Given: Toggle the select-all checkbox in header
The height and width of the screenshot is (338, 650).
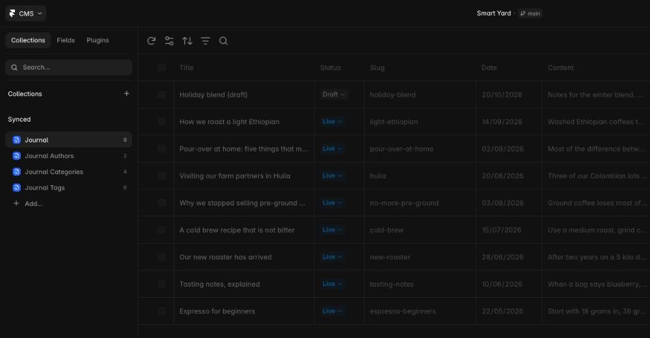Looking at the screenshot, I should tap(162, 68).
